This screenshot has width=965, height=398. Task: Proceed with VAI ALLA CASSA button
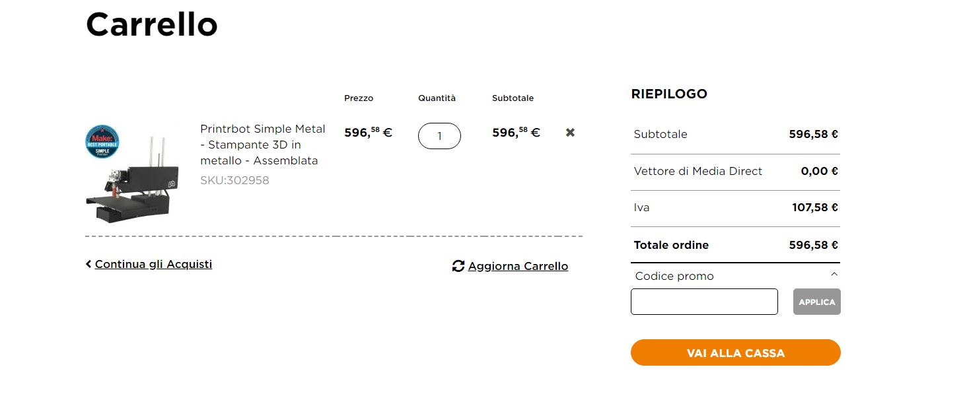(x=736, y=352)
